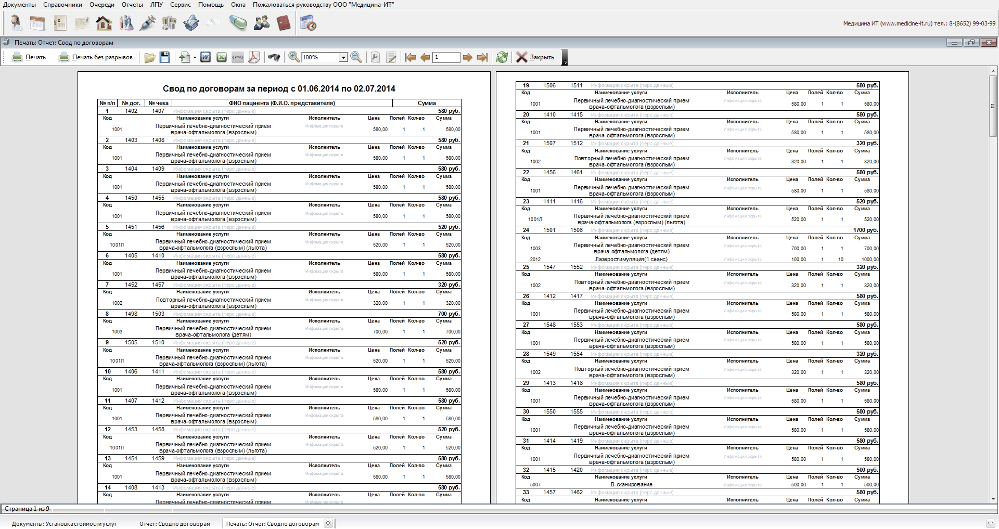Image resolution: width=999 pixels, height=529 pixels.
Task: Export report to Excel
Action: (x=222, y=57)
